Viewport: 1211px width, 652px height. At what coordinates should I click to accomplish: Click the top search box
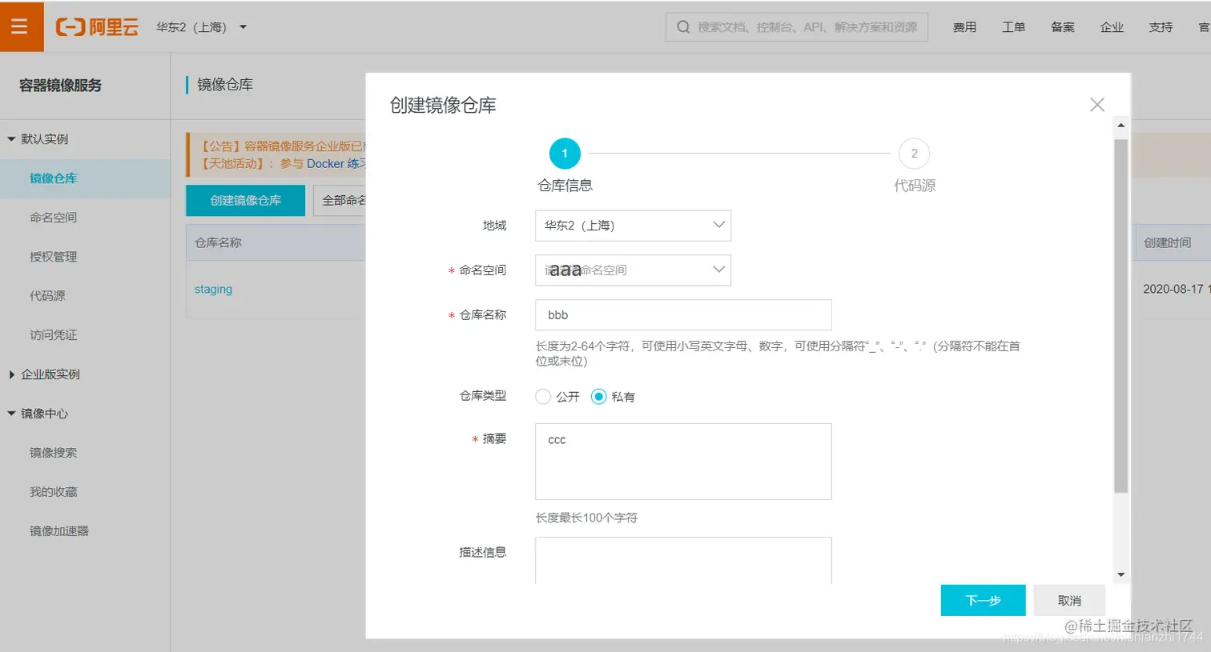pyautogui.click(x=797, y=27)
